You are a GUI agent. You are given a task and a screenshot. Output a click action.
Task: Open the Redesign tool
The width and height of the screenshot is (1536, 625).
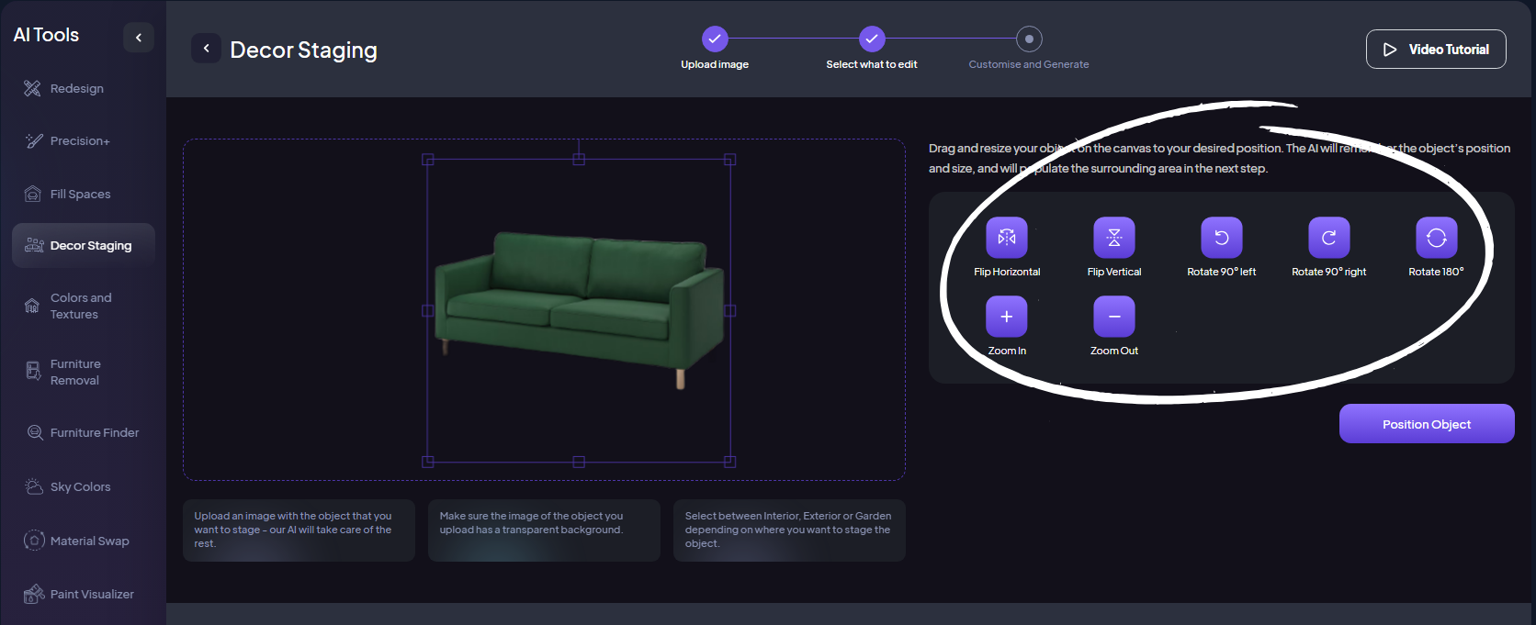point(77,89)
